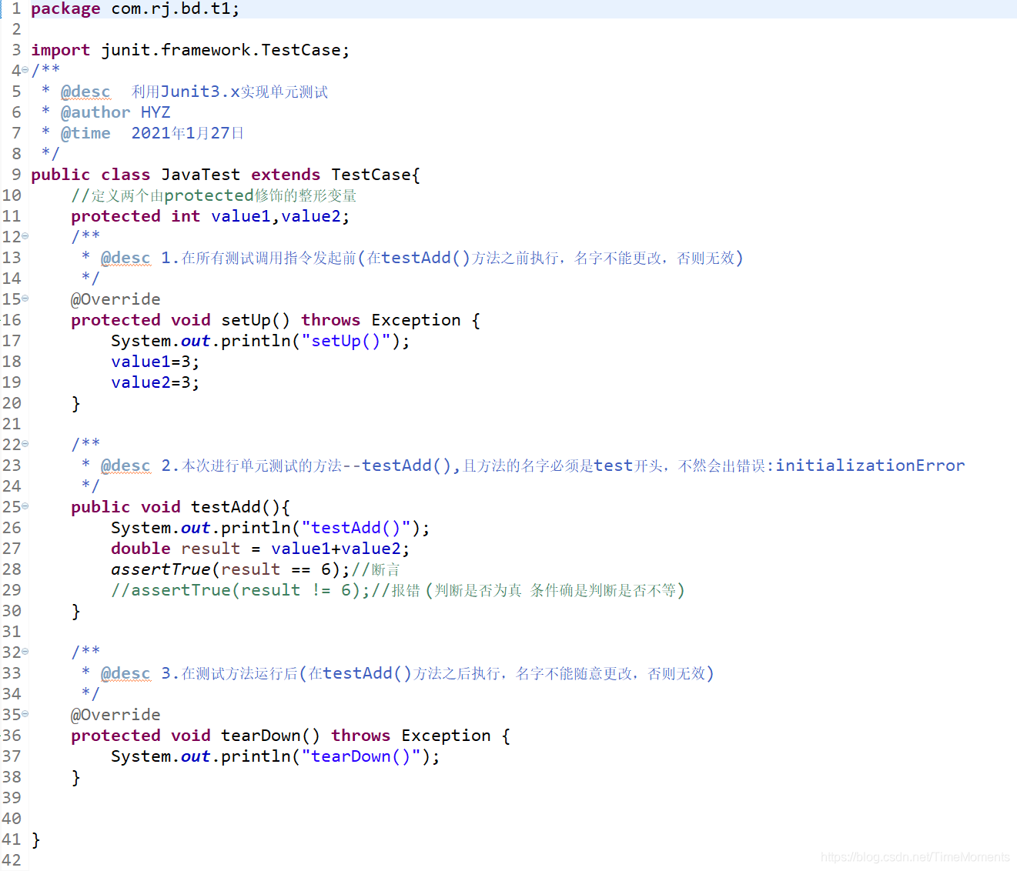Click the 'package' keyword on line 1
1017x871 pixels.
point(65,9)
